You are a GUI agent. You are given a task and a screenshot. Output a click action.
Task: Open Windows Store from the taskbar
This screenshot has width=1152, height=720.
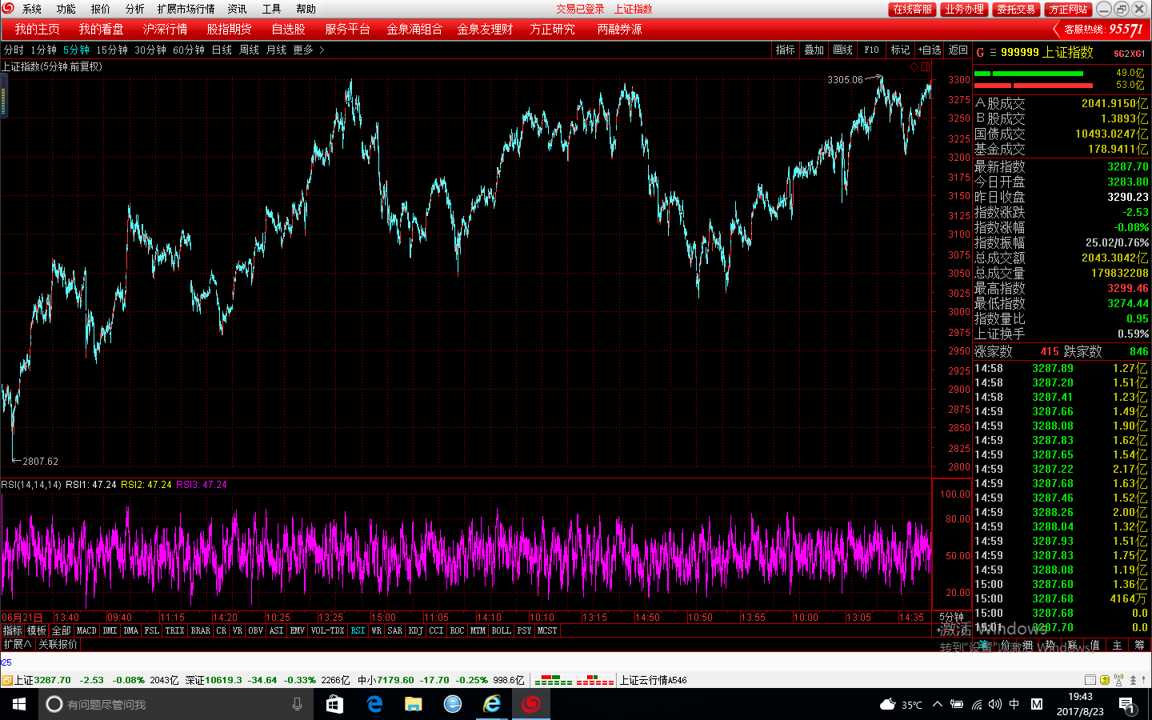pos(334,704)
